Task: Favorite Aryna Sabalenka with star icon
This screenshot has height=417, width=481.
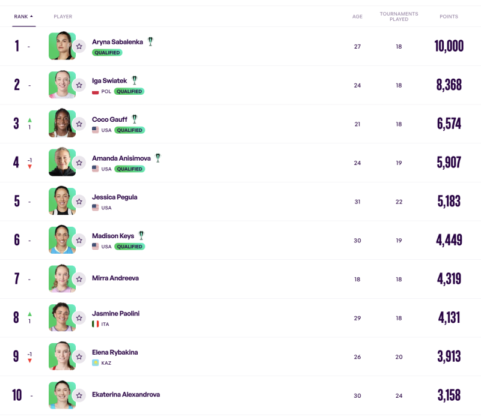Action: click(79, 46)
